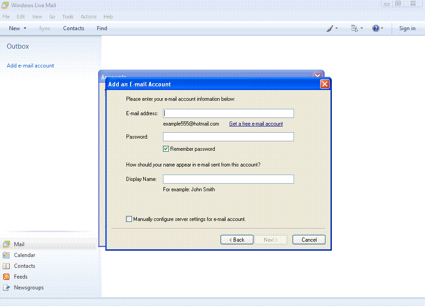Open the paintbrush colorize toolbar icon
This screenshot has height=306, width=425.
pyautogui.click(x=330, y=28)
